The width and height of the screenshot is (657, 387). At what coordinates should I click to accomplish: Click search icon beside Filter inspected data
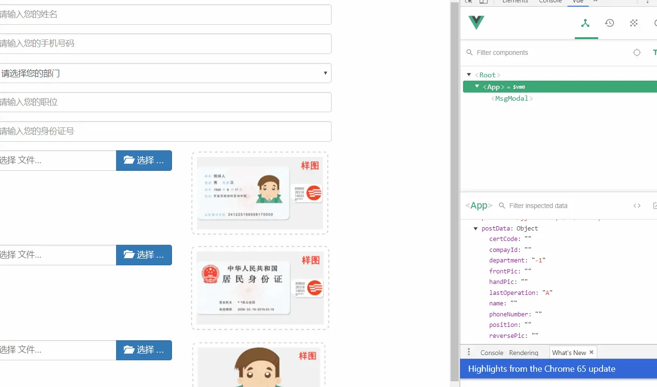pyautogui.click(x=502, y=206)
